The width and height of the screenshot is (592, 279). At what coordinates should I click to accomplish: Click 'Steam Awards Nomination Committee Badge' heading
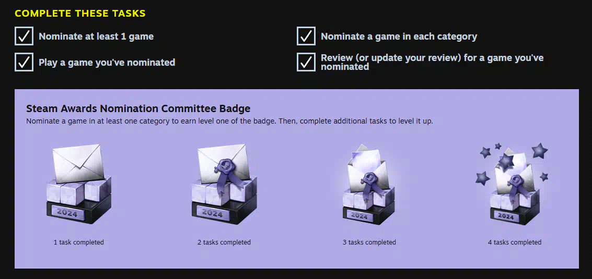click(138, 109)
